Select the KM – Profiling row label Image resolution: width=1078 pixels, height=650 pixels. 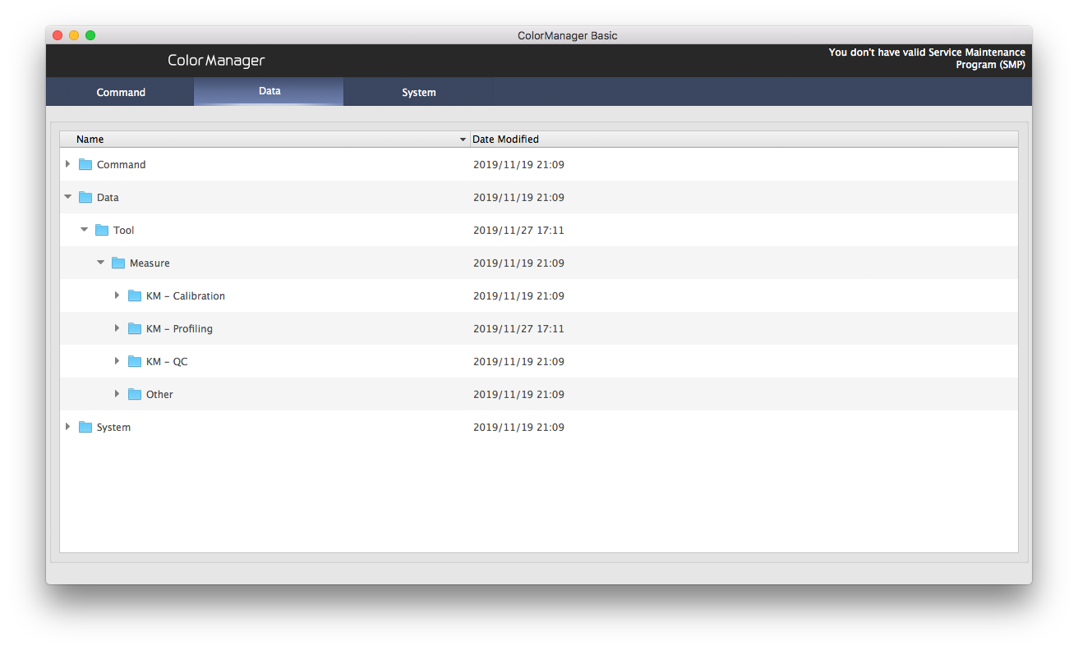(179, 328)
